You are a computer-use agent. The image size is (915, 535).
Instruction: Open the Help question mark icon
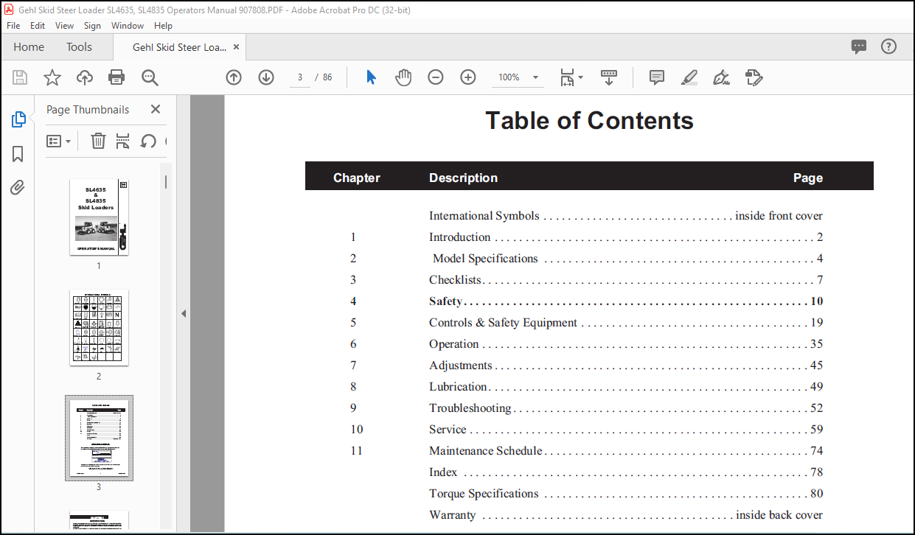pyautogui.click(x=889, y=46)
